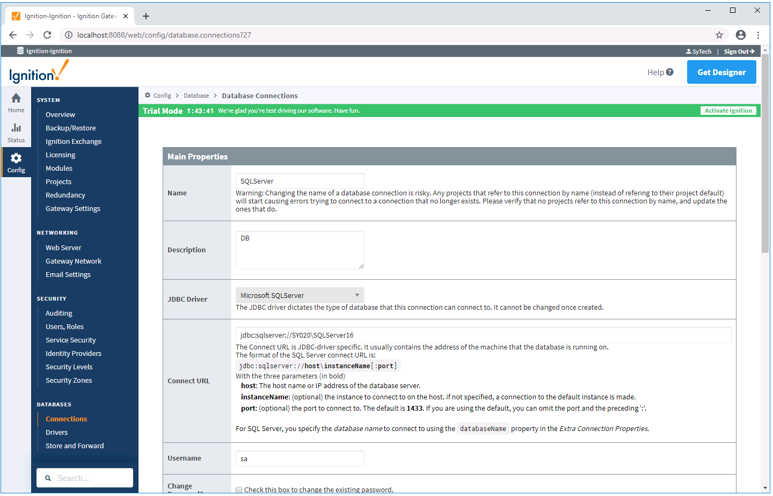This screenshot has height=496, width=773.
Task: Click the page vertical scrollbar
Action: pos(765,153)
